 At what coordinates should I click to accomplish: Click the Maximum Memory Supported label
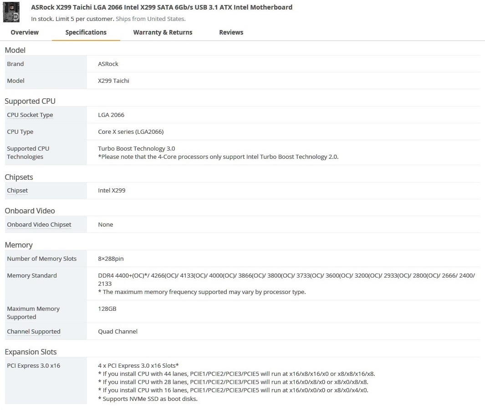pyautogui.click(x=33, y=313)
